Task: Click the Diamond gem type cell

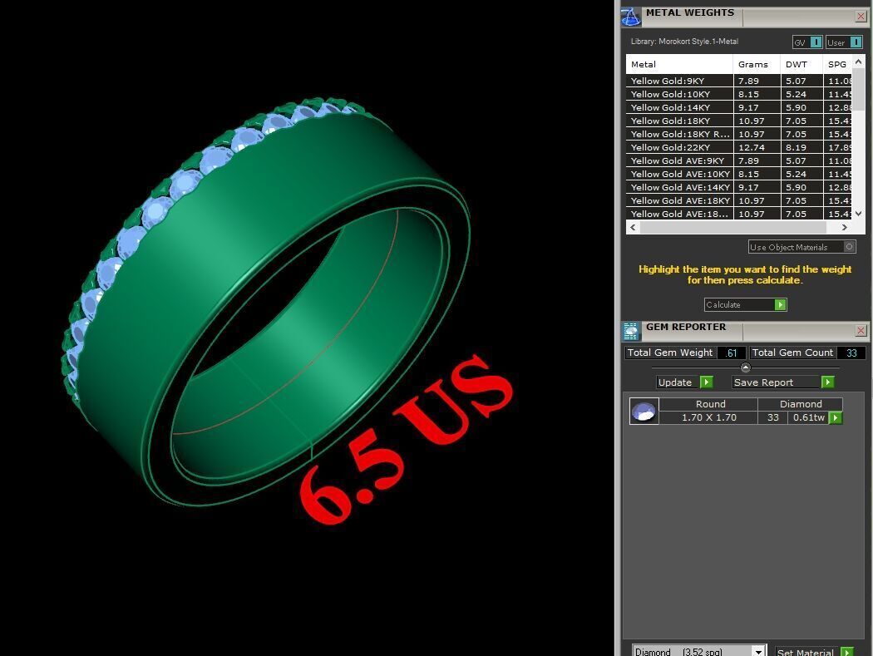Action: point(801,404)
